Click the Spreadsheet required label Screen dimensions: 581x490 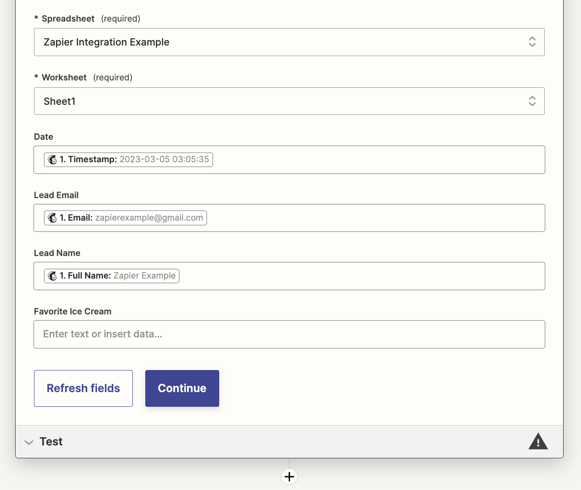coord(87,19)
